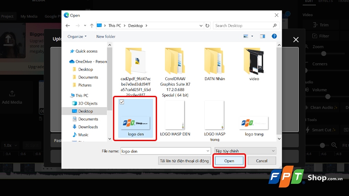Click Smart Cut in editor tools

coord(321,130)
